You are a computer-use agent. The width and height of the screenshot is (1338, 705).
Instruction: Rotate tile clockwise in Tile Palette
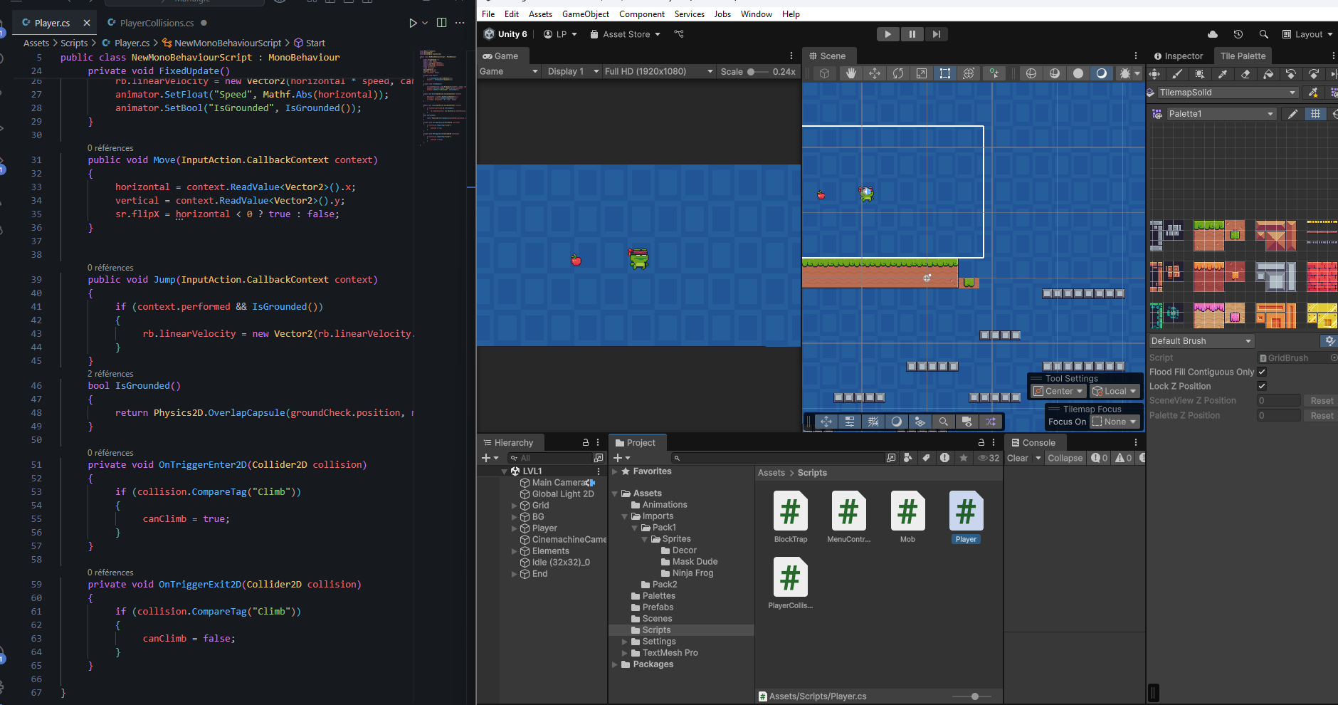[x=1314, y=74]
